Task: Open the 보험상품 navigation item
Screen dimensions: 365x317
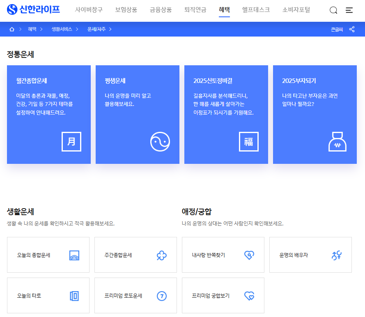Action: pyautogui.click(x=125, y=9)
